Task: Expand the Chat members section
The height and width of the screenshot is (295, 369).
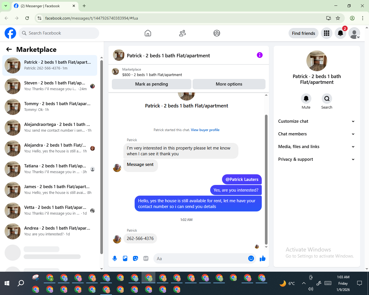Action: [x=317, y=134]
